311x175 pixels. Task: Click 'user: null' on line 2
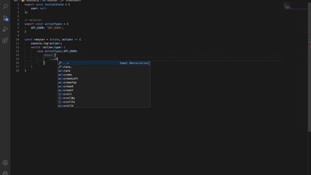[x=38, y=8]
